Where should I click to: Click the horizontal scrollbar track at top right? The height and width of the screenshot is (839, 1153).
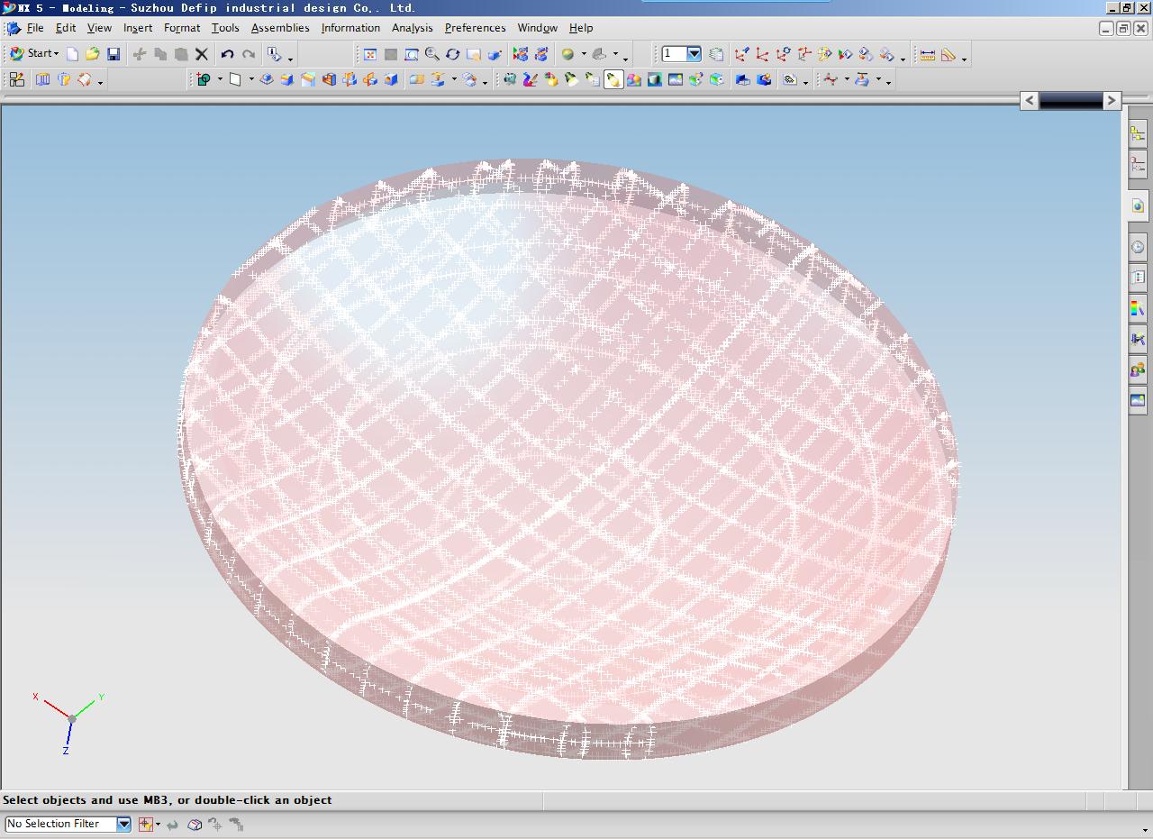[x=1071, y=101]
